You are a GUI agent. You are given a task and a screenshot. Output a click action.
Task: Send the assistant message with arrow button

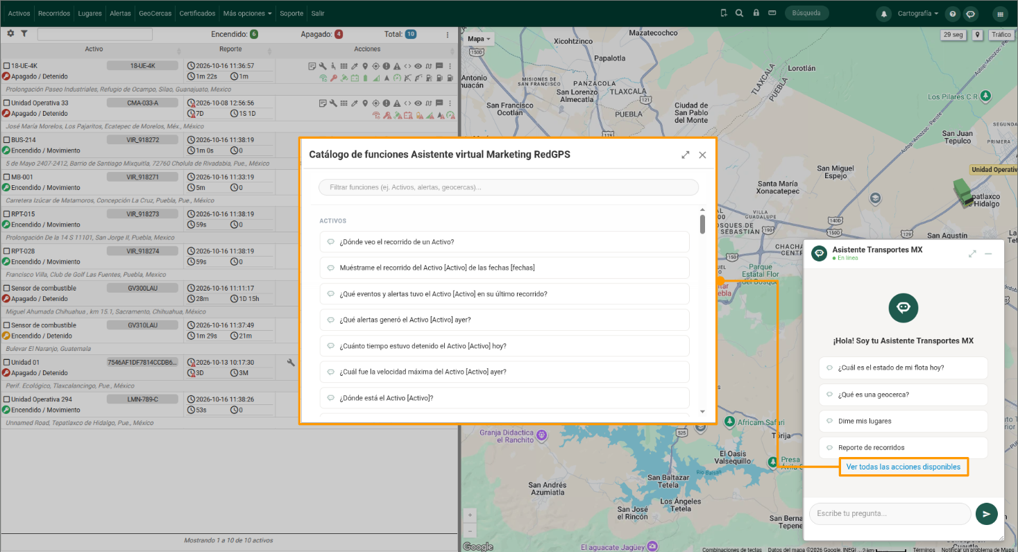pyautogui.click(x=986, y=514)
